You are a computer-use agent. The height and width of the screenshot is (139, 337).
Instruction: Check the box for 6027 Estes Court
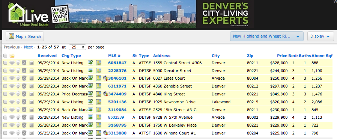click(x=5, y=79)
